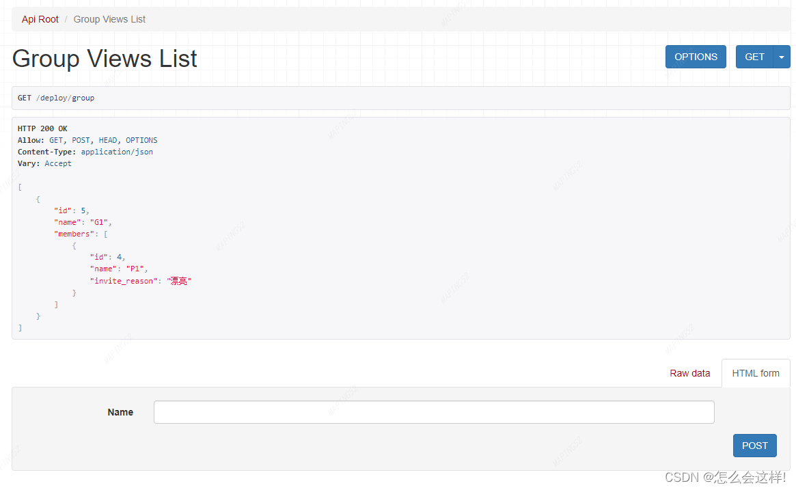
Task: Select the HTML form tab
Action: pos(755,373)
